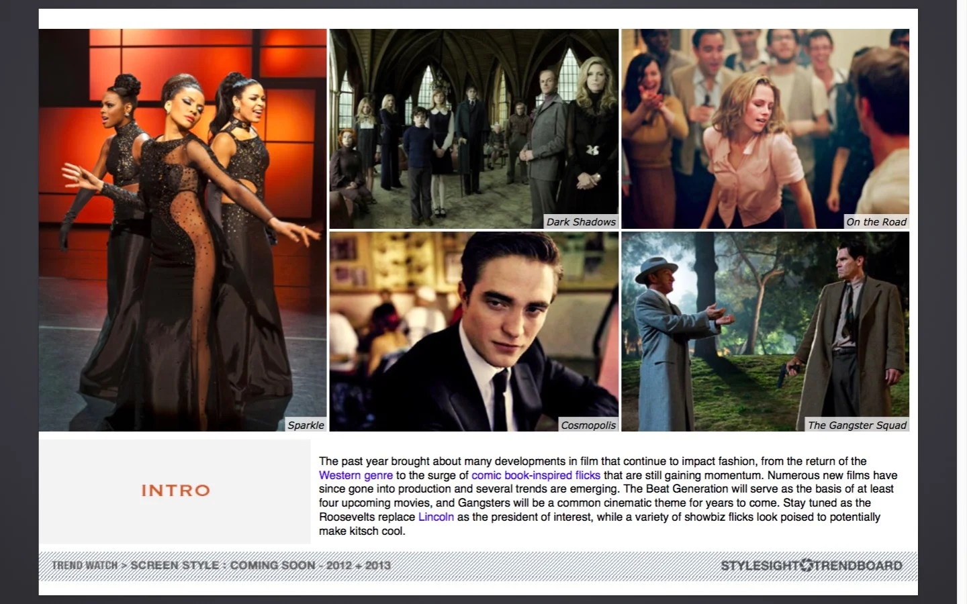Image resolution: width=967 pixels, height=604 pixels.
Task: Click The Gangster Squad caption
Action: (857, 425)
